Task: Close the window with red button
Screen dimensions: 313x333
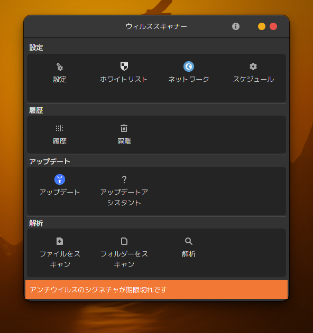Action: point(273,26)
